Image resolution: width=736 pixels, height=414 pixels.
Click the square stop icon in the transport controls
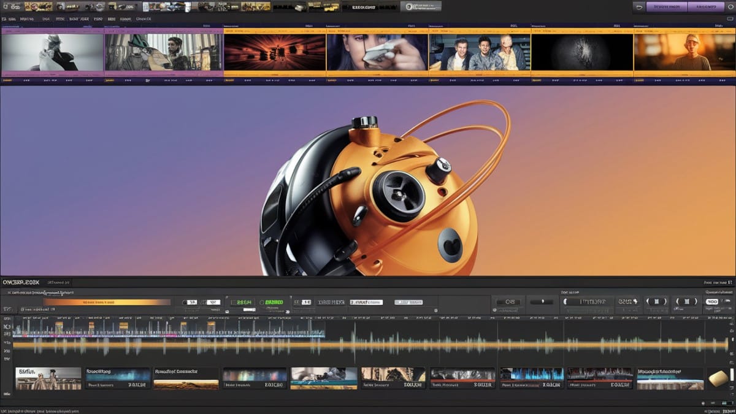point(656,302)
